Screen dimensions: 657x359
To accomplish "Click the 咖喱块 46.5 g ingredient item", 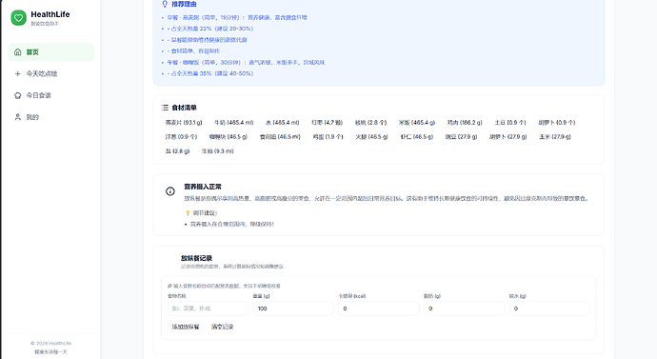I will [x=229, y=137].
